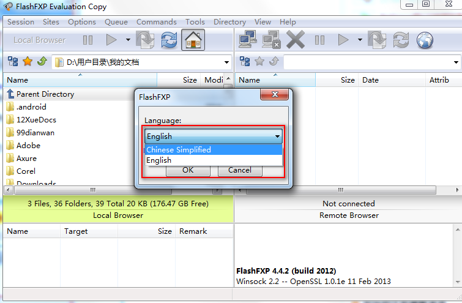This screenshot has width=462, height=303.
Task: Choose English from the language list
Action: [214, 160]
